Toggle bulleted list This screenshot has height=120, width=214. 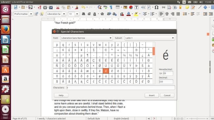[x=145, y=14]
